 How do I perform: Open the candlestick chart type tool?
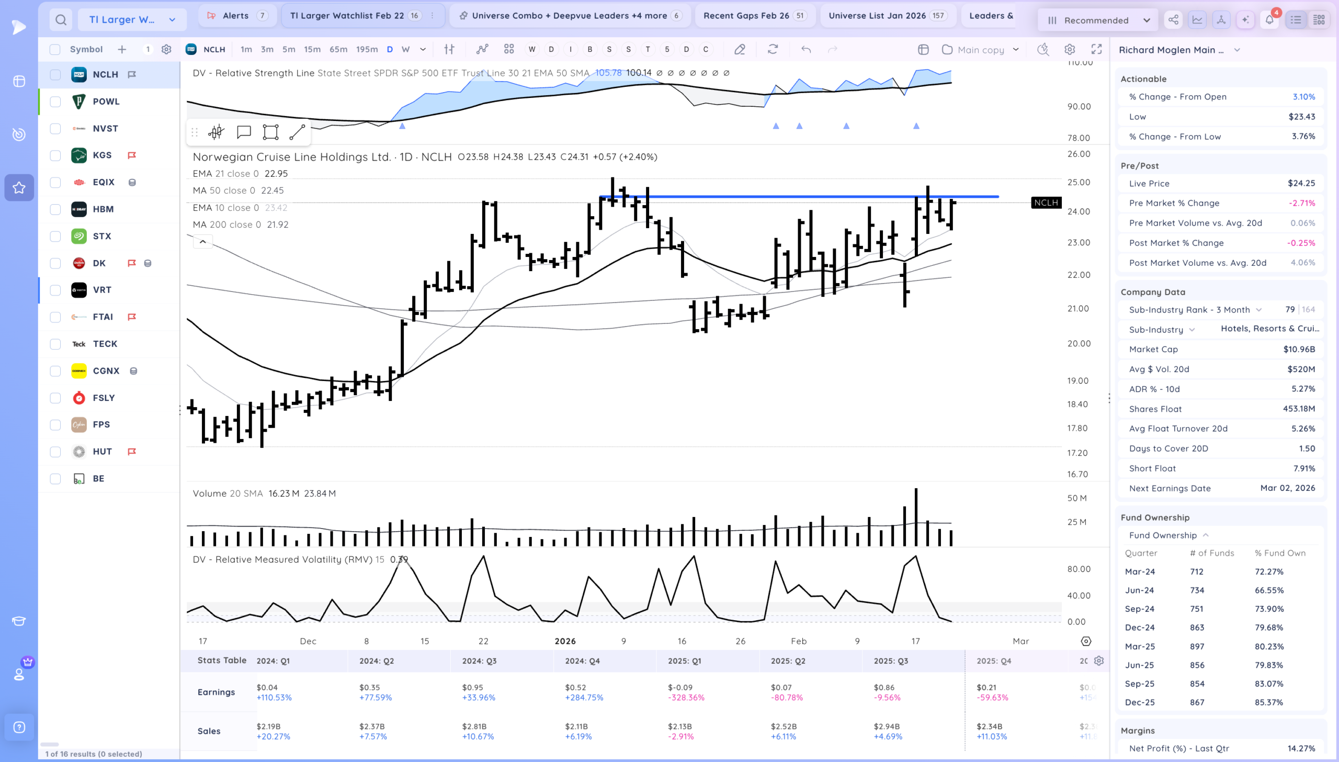(216, 132)
